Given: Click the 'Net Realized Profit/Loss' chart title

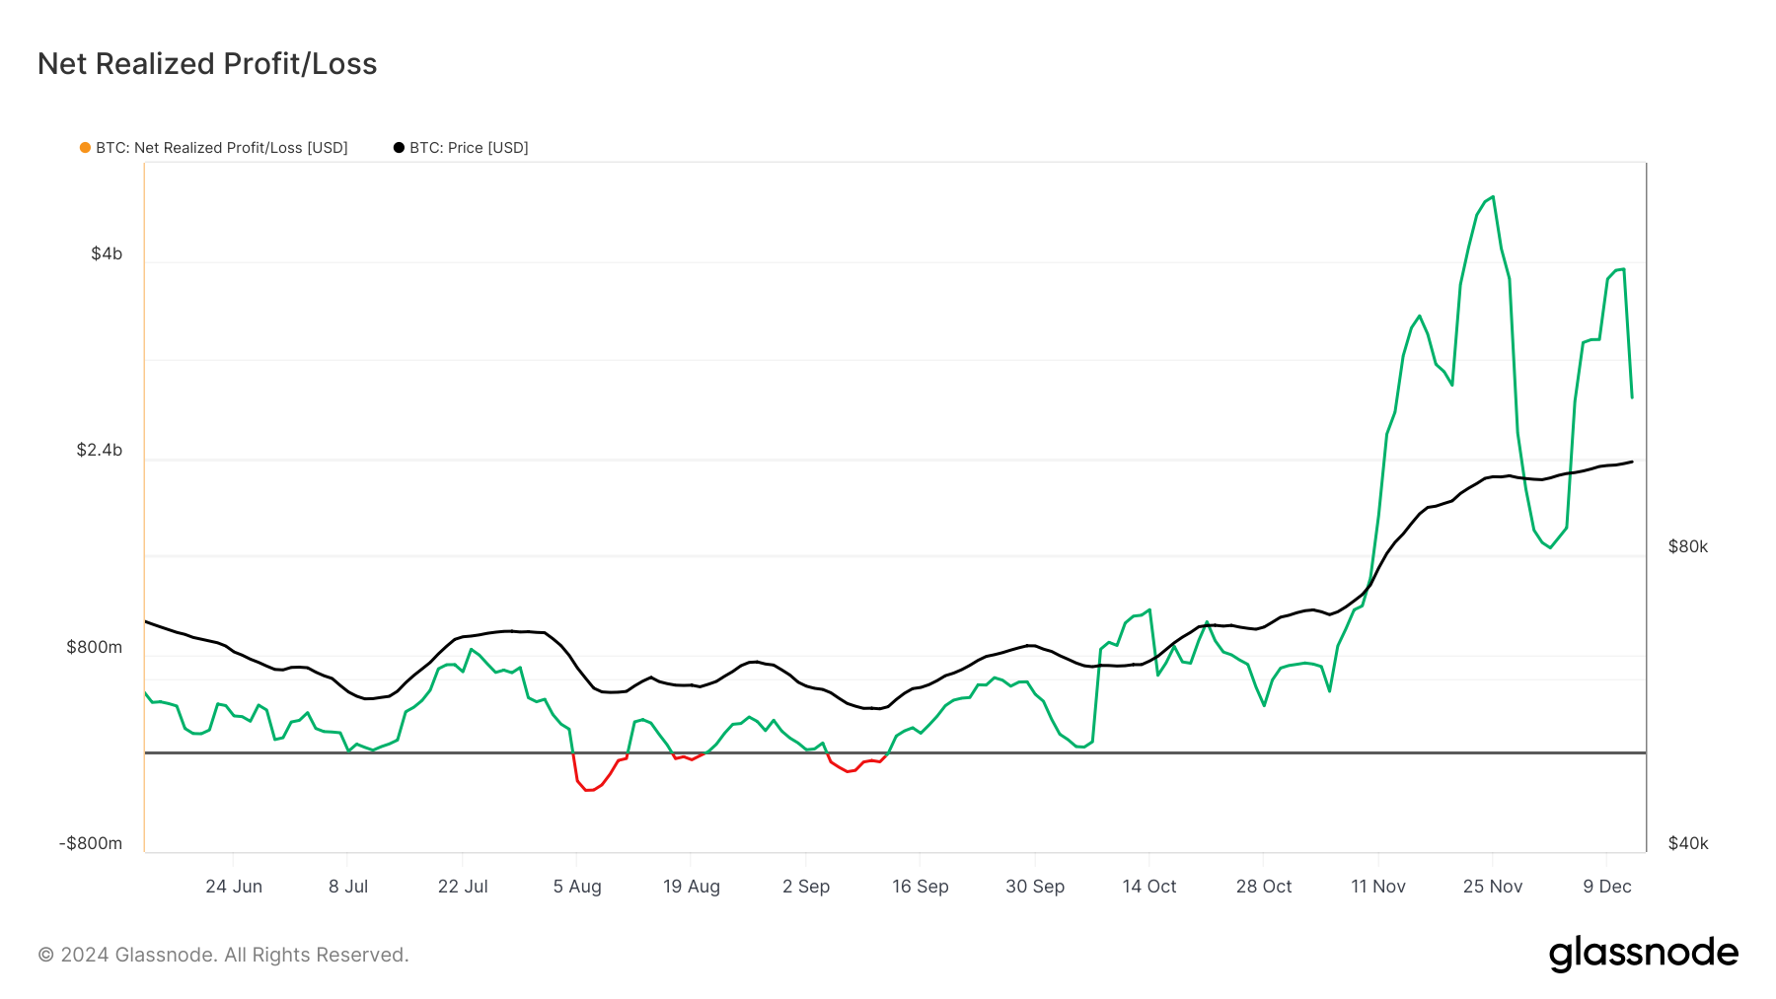Looking at the screenshot, I should 207,64.
